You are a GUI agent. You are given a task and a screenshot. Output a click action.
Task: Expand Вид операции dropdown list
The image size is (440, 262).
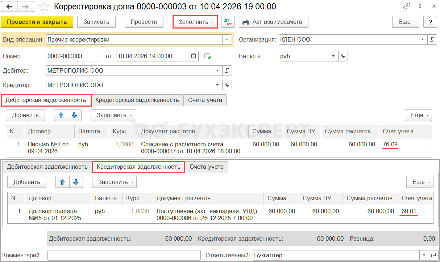[227, 40]
